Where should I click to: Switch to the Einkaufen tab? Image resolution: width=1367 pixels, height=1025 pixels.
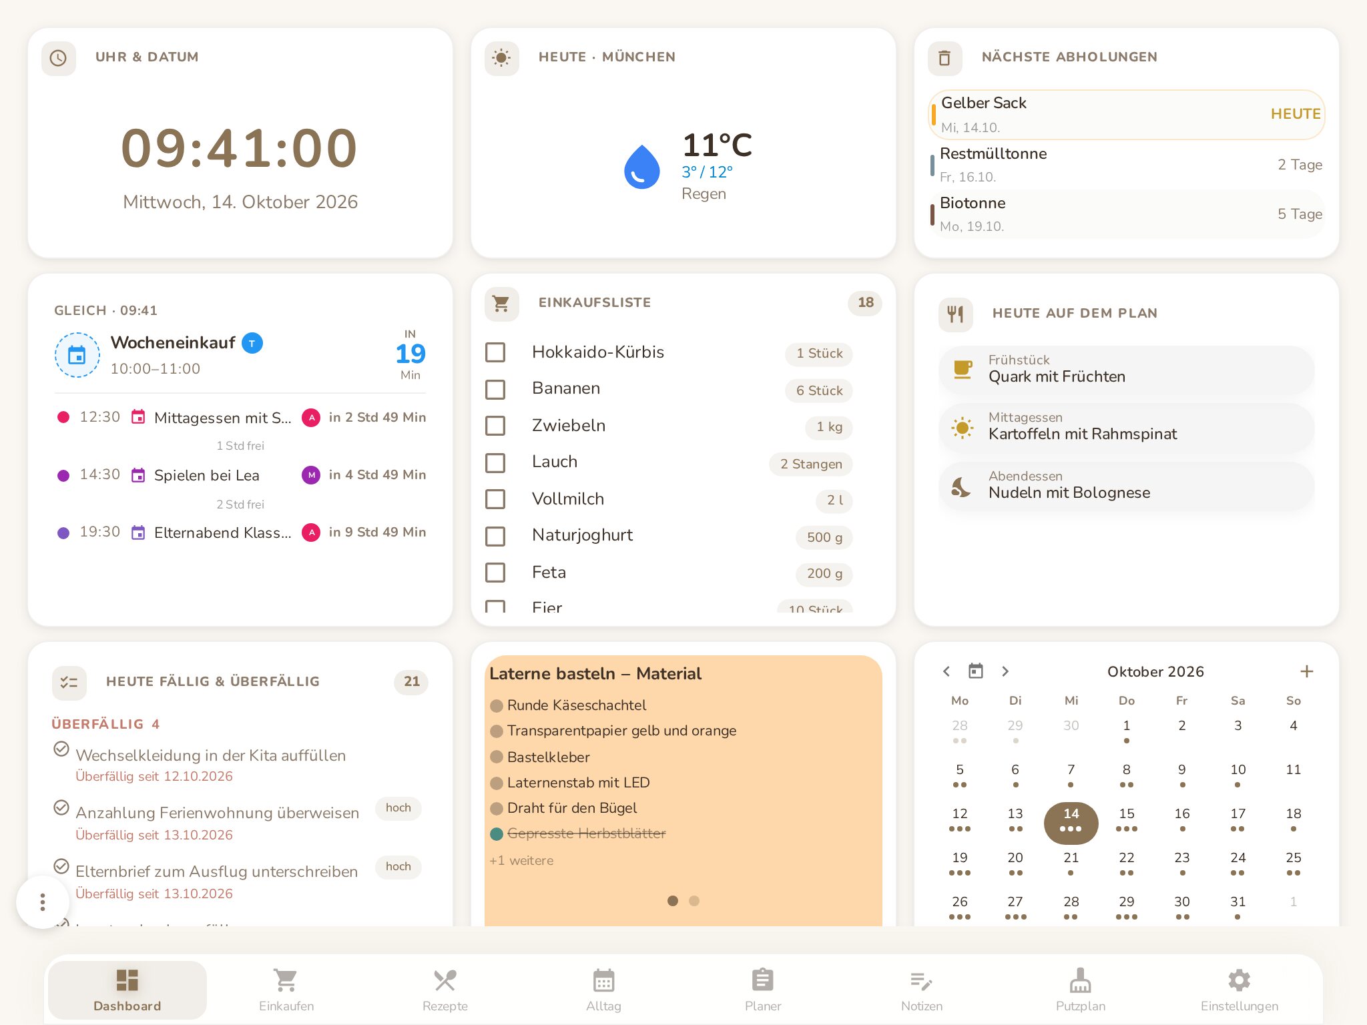(286, 990)
